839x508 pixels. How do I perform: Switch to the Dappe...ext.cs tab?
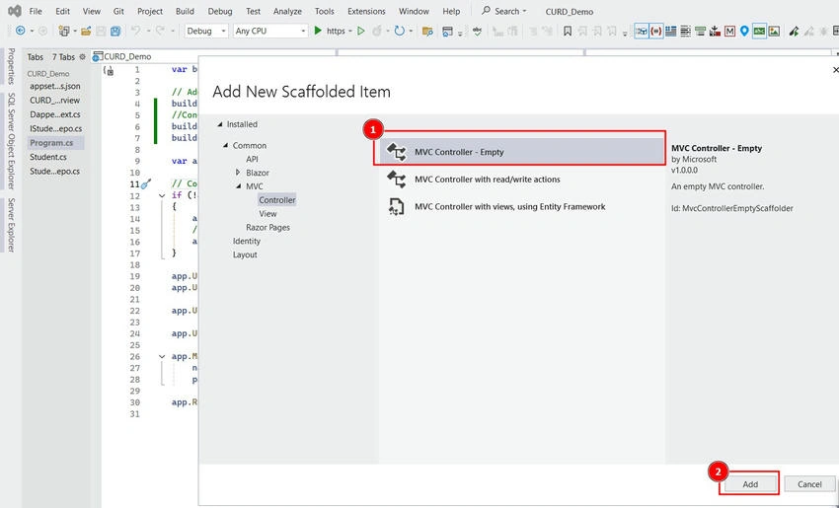click(x=55, y=113)
